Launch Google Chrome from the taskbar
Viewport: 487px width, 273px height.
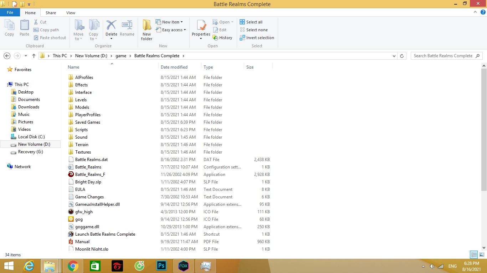point(73,266)
